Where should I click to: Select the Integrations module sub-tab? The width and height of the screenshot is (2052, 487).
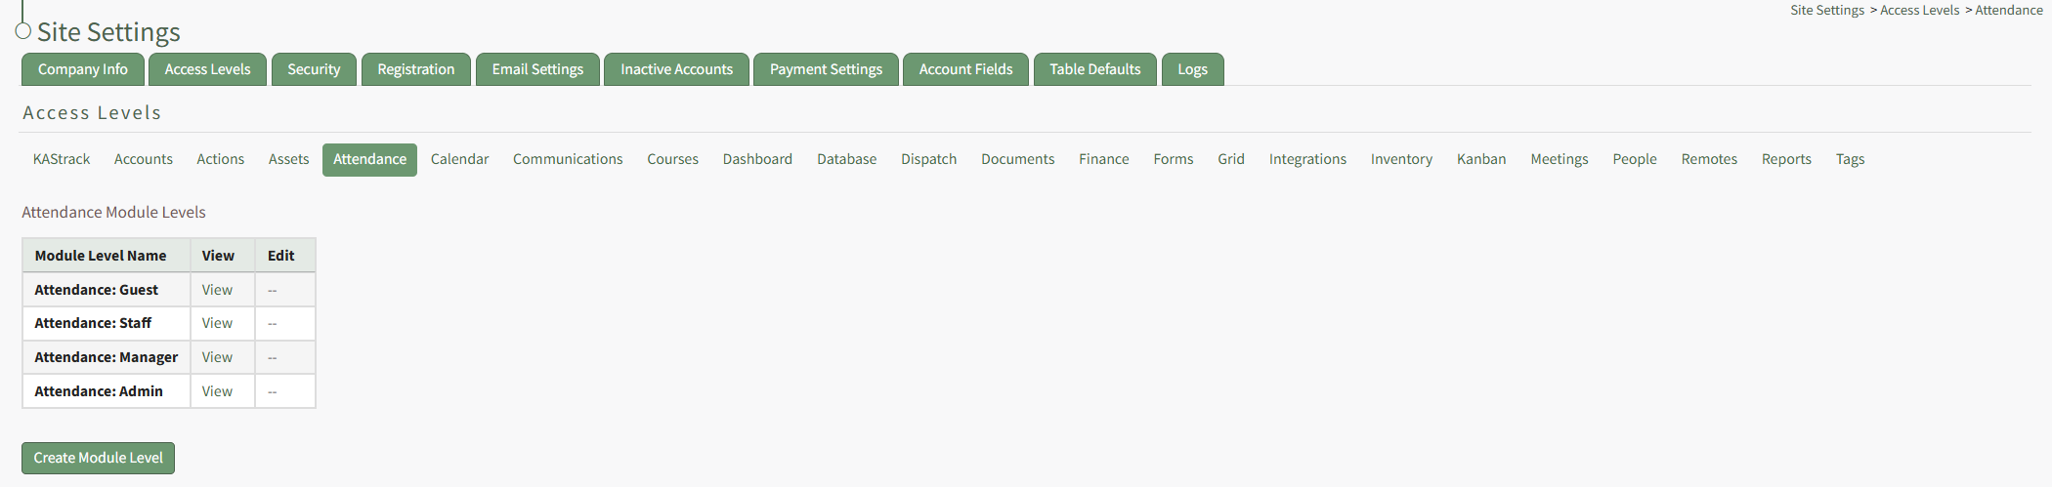pyautogui.click(x=1307, y=159)
